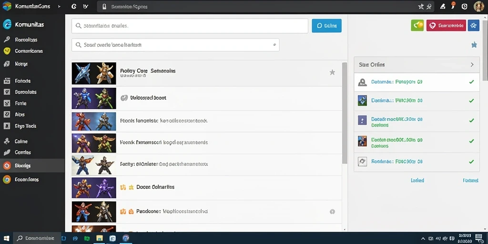488x244 pixels.
Task: Click the blue square button beside the red button
Action: click(473, 26)
